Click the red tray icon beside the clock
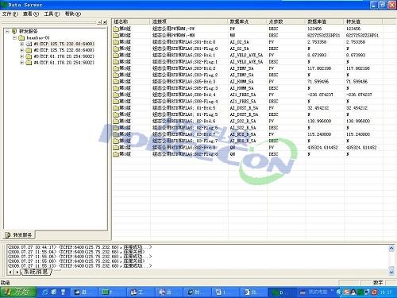This screenshot has height=298, width=397. click(x=374, y=292)
